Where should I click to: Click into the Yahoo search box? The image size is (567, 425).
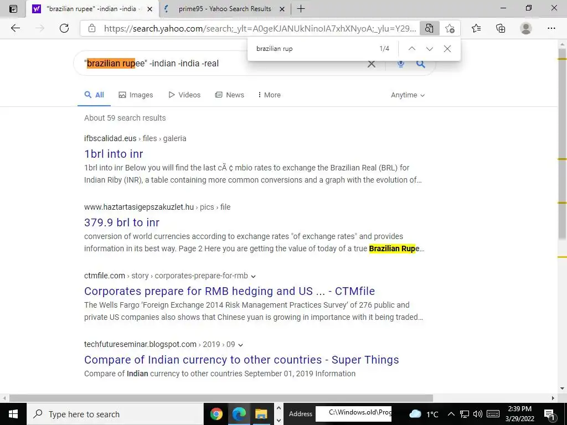[x=224, y=64]
